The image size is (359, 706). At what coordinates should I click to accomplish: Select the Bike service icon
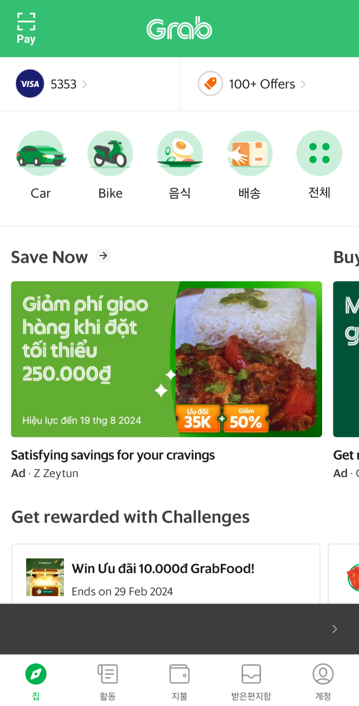110,154
